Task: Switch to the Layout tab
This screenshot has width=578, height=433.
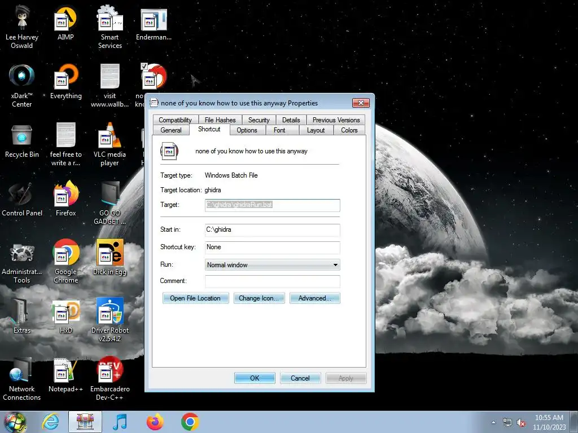Action: 316,130
